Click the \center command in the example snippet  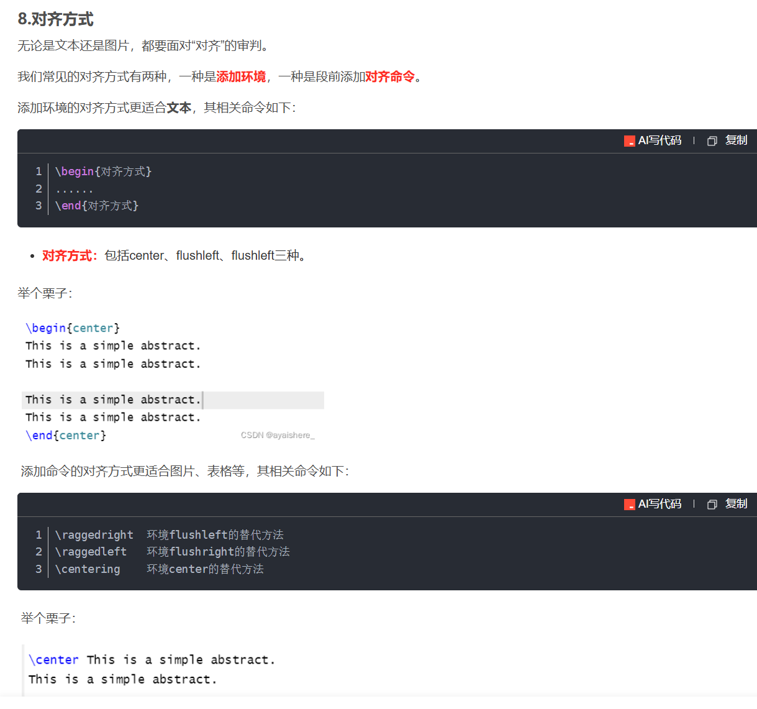(53, 659)
